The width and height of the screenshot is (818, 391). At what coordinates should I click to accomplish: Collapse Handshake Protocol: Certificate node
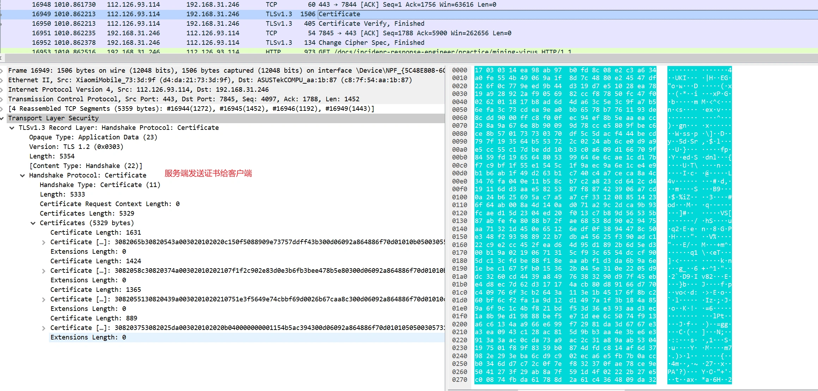pyautogui.click(x=23, y=175)
